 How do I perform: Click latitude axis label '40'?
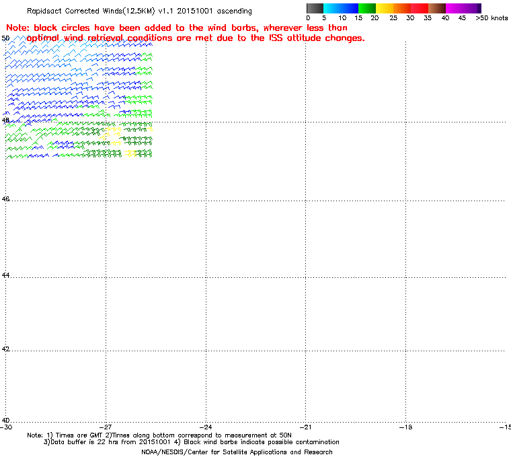click(x=5, y=420)
